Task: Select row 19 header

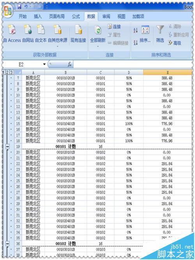Action: click(x=18, y=147)
